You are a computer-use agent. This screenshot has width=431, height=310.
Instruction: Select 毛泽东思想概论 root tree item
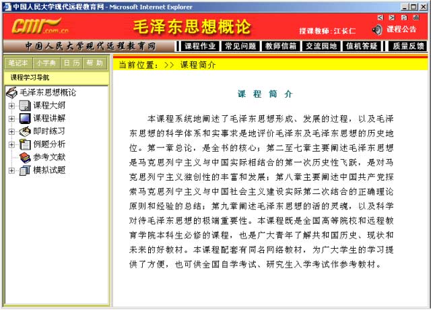[x=48, y=92]
